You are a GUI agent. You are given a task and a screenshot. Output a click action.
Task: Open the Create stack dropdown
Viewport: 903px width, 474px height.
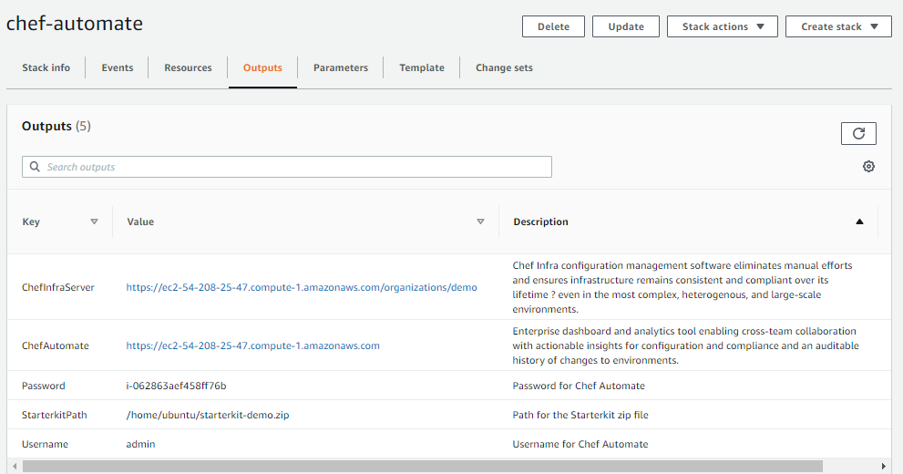pyautogui.click(x=837, y=26)
